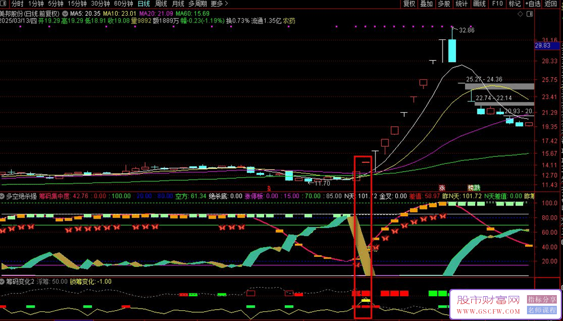Switch to 周线 weekly chart
The height and width of the screenshot is (321, 563).
pos(160,4)
